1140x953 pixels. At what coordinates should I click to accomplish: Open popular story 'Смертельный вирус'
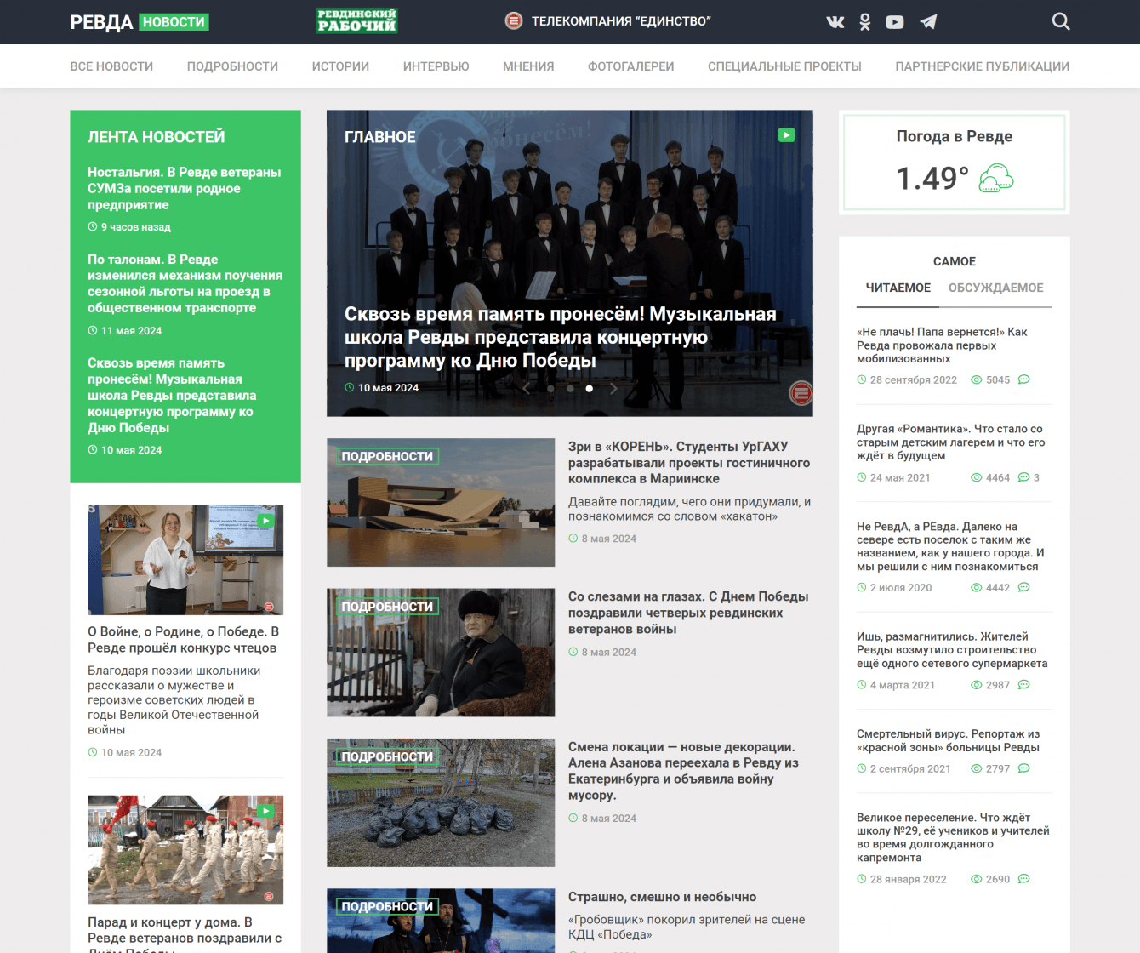pos(948,740)
